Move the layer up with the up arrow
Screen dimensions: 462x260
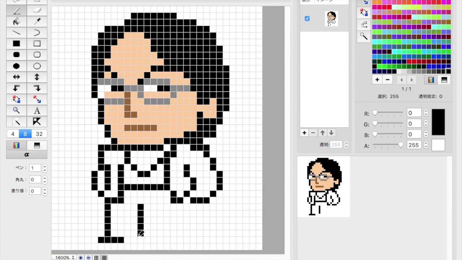323,133
